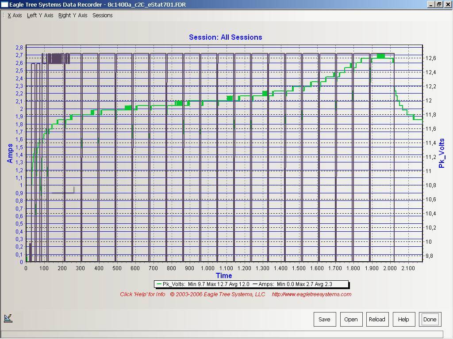Click the Session: All Sessions chart title
This screenshot has height=339, width=453.
click(225, 37)
